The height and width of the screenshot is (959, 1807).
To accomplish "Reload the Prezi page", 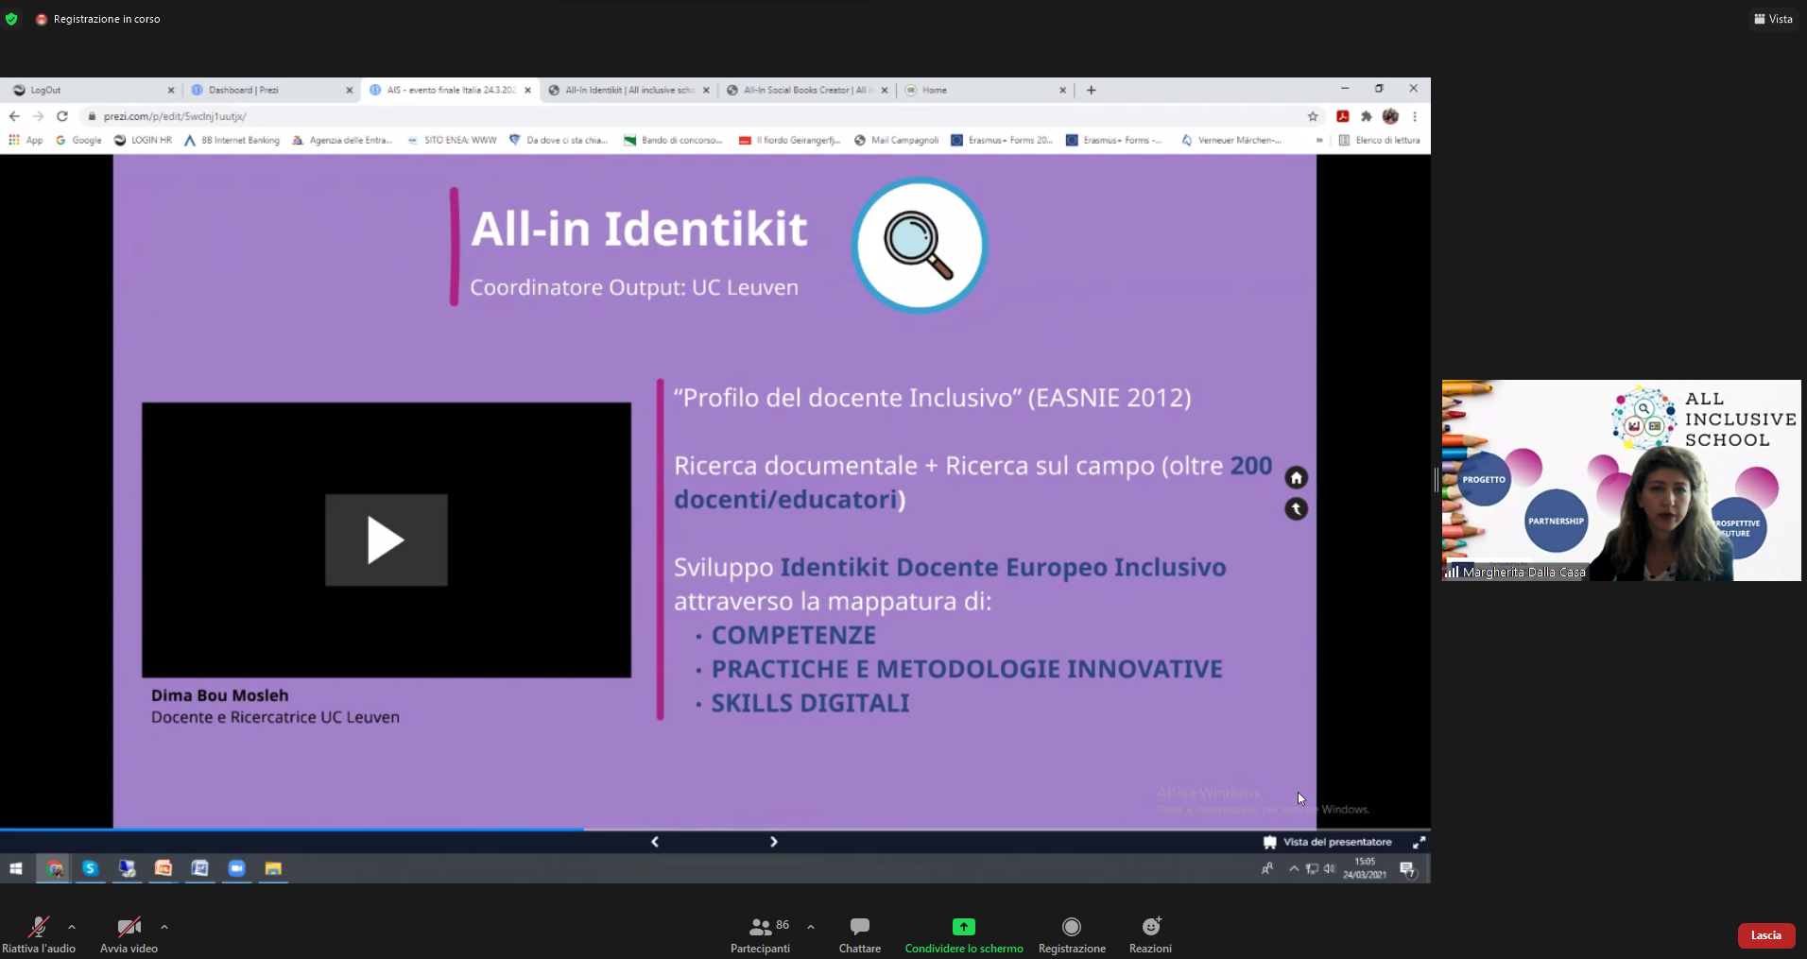I will pos(62,116).
